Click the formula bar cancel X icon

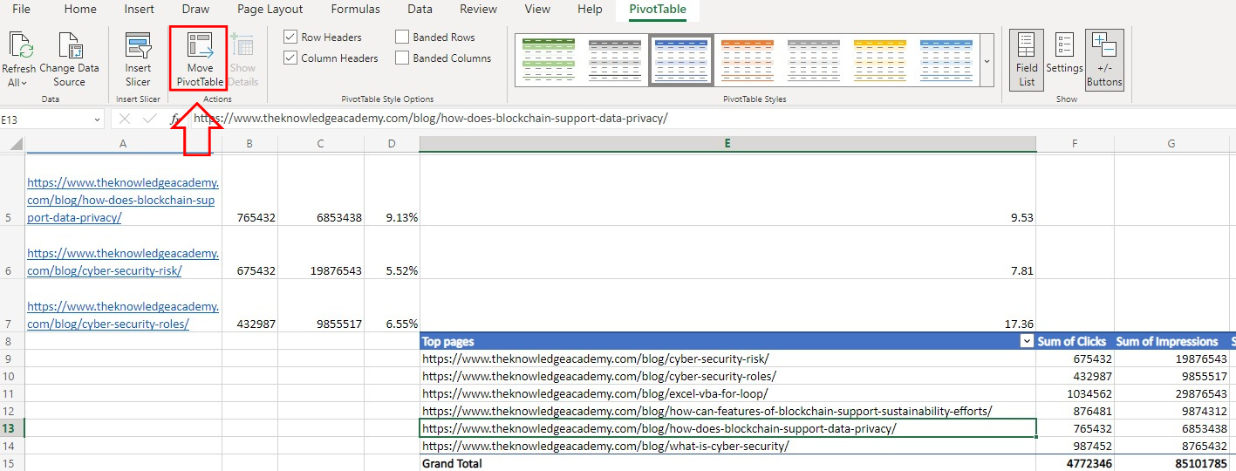click(125, 119)
